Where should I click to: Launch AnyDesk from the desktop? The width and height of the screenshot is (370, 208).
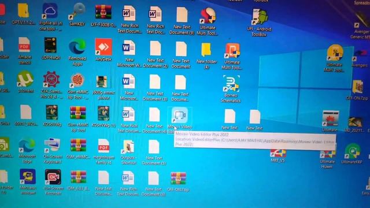[103, 47]
